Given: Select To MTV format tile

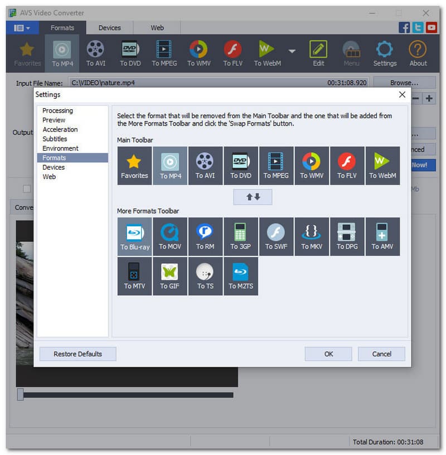Looking at the screenshot, I should point(135,276).
